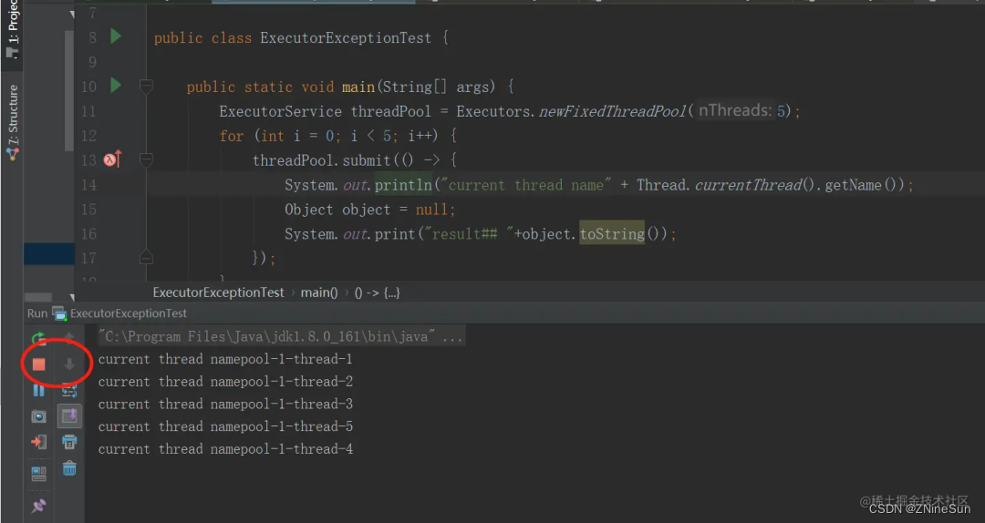This screenshot has width=985, height=523.
Task: Go up the stack trace arrow
Action: pyautogui.click(x=69, y=338)
